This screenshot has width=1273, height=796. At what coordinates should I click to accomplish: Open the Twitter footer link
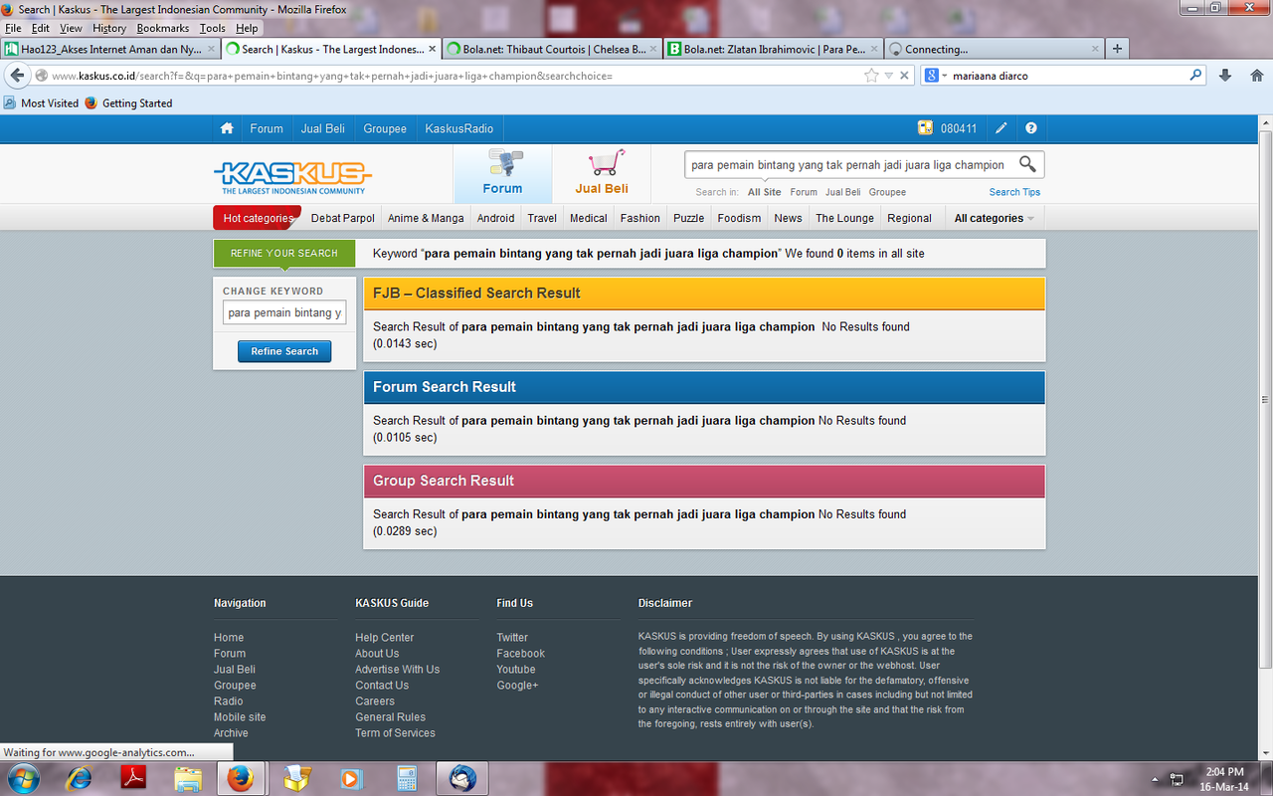pos(512,638)
